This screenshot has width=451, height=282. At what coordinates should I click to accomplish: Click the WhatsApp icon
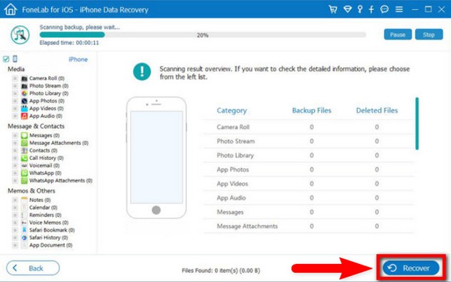[25, 173]
